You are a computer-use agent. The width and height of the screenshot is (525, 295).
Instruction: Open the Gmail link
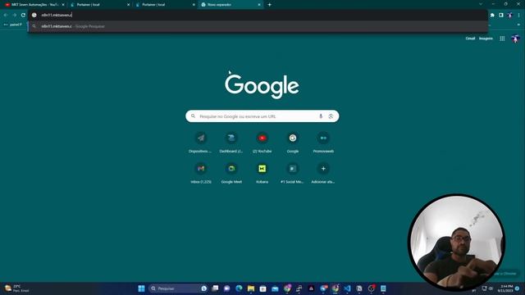(470, 39)
